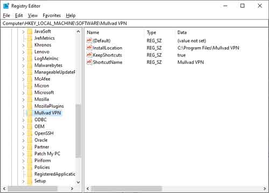Click the tree pane horizontal scroll left arrow
Image resolution: width=269 pixels, height=193 pixels.
pyautogui.click(x=4, y=189)
